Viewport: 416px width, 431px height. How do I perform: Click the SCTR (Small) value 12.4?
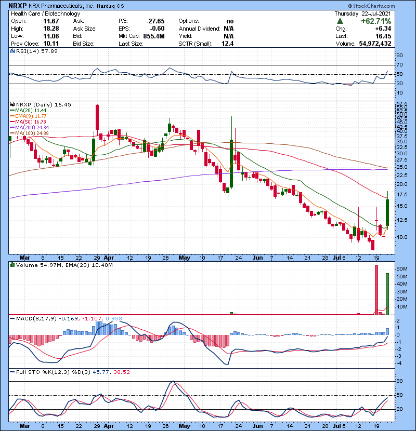[227, 44]
